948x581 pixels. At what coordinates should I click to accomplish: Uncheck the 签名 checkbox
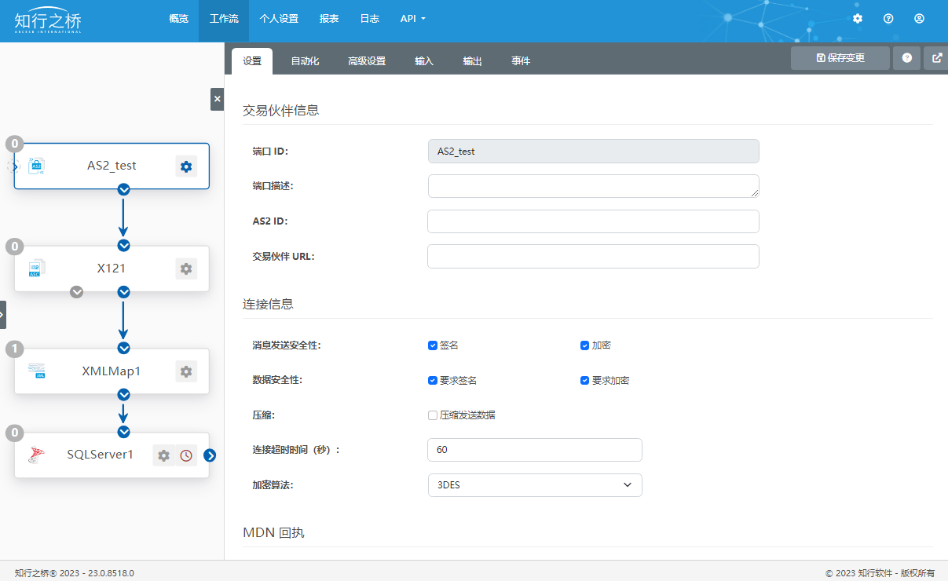433,345
